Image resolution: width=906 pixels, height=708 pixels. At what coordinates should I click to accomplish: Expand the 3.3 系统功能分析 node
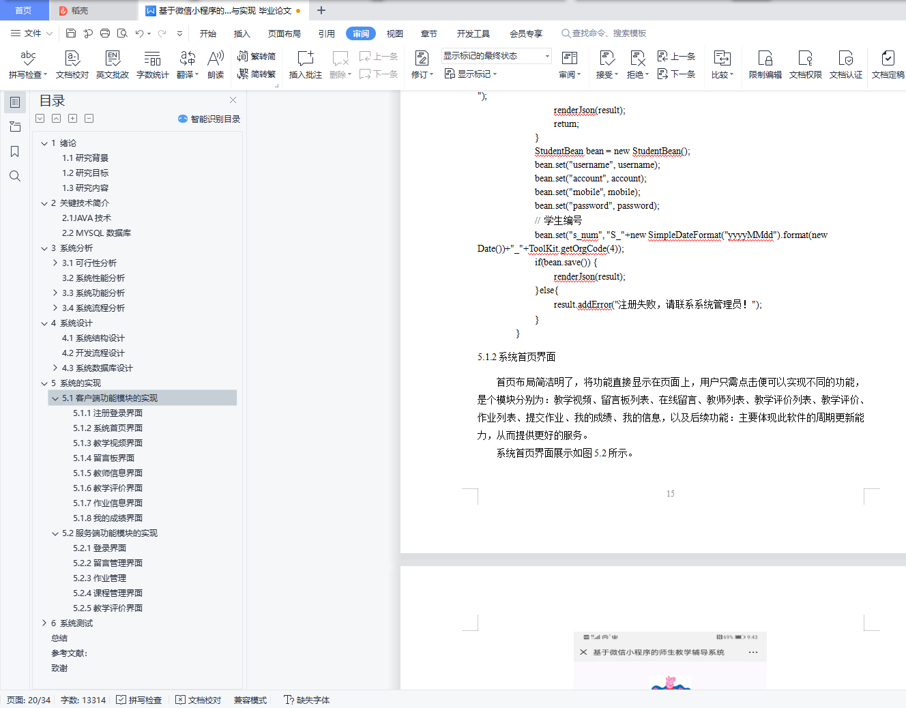[55, 293]
